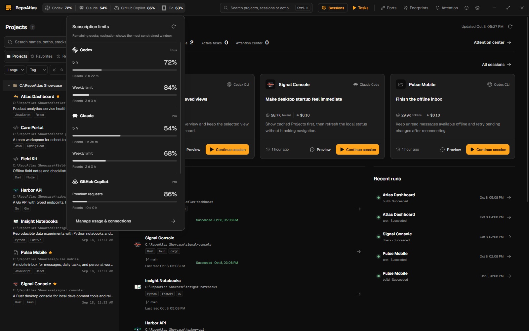
Task: Open arrow for Insight Notebooks project row
Action: [x=359, y=294]
